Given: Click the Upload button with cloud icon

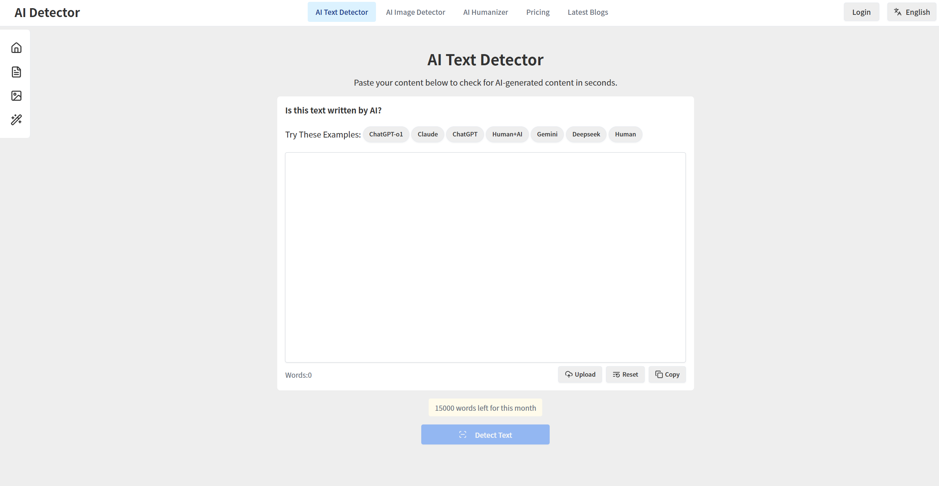Looking at the screenshot, I should point(580,374).
